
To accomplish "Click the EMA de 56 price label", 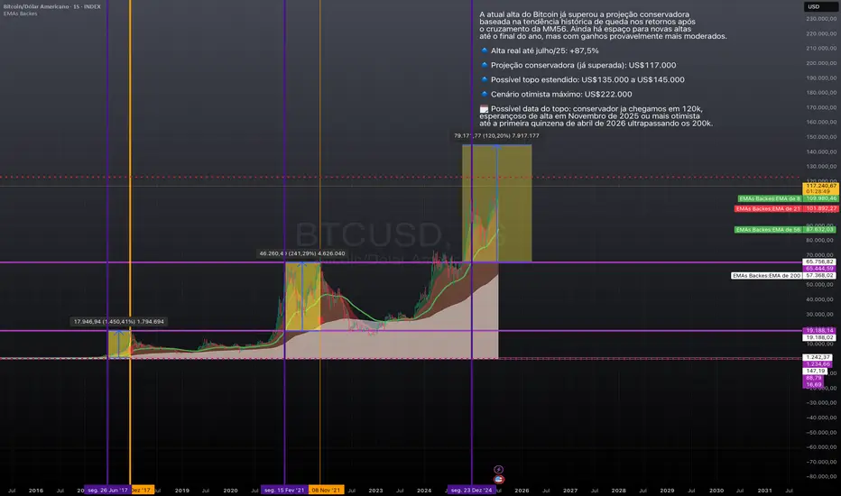I will (x=786, y=229).
